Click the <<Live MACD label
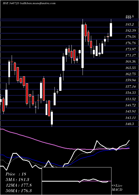Screen dimensions: 139x195 117,187
